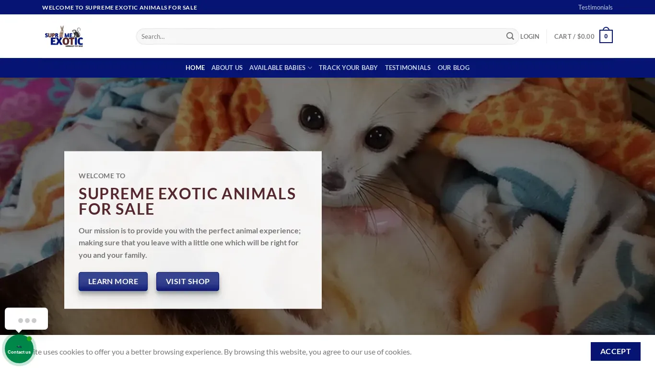This screenshot has height=368, width=655.
Task: Click the Supreme Exotic logo
Action: (x=64, y=36)
